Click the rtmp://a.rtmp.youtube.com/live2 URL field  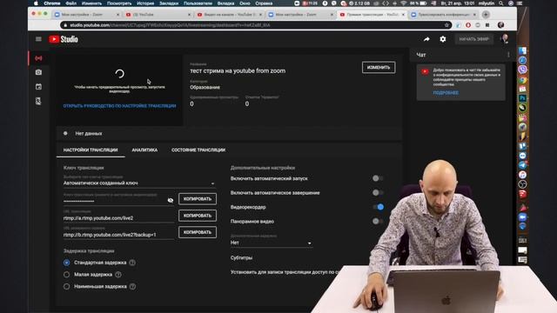click(118, 218)
